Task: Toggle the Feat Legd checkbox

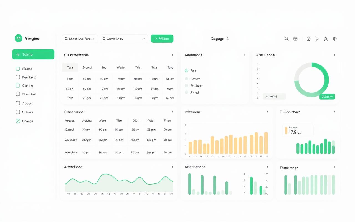Action: (18, 77)
